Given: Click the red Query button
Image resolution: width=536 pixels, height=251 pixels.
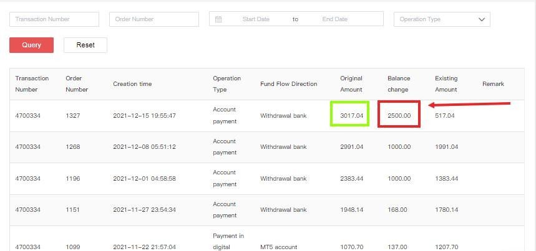Looking at the screenshot, I should click(x=31, y=45).
